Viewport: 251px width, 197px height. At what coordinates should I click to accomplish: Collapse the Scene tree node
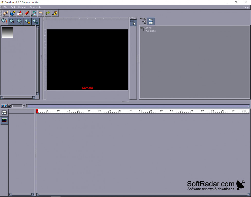pos(141,28)
